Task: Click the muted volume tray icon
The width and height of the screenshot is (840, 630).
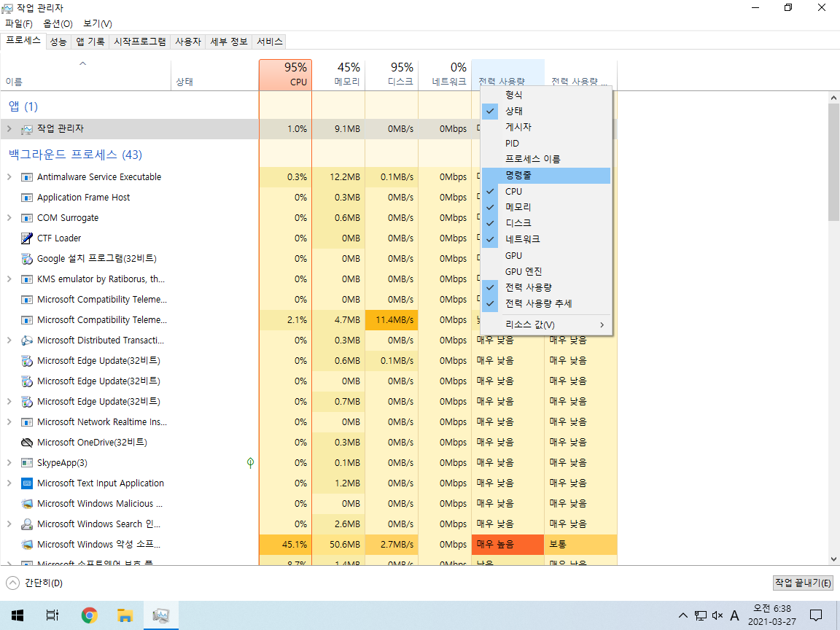Action: coord(717,615)
